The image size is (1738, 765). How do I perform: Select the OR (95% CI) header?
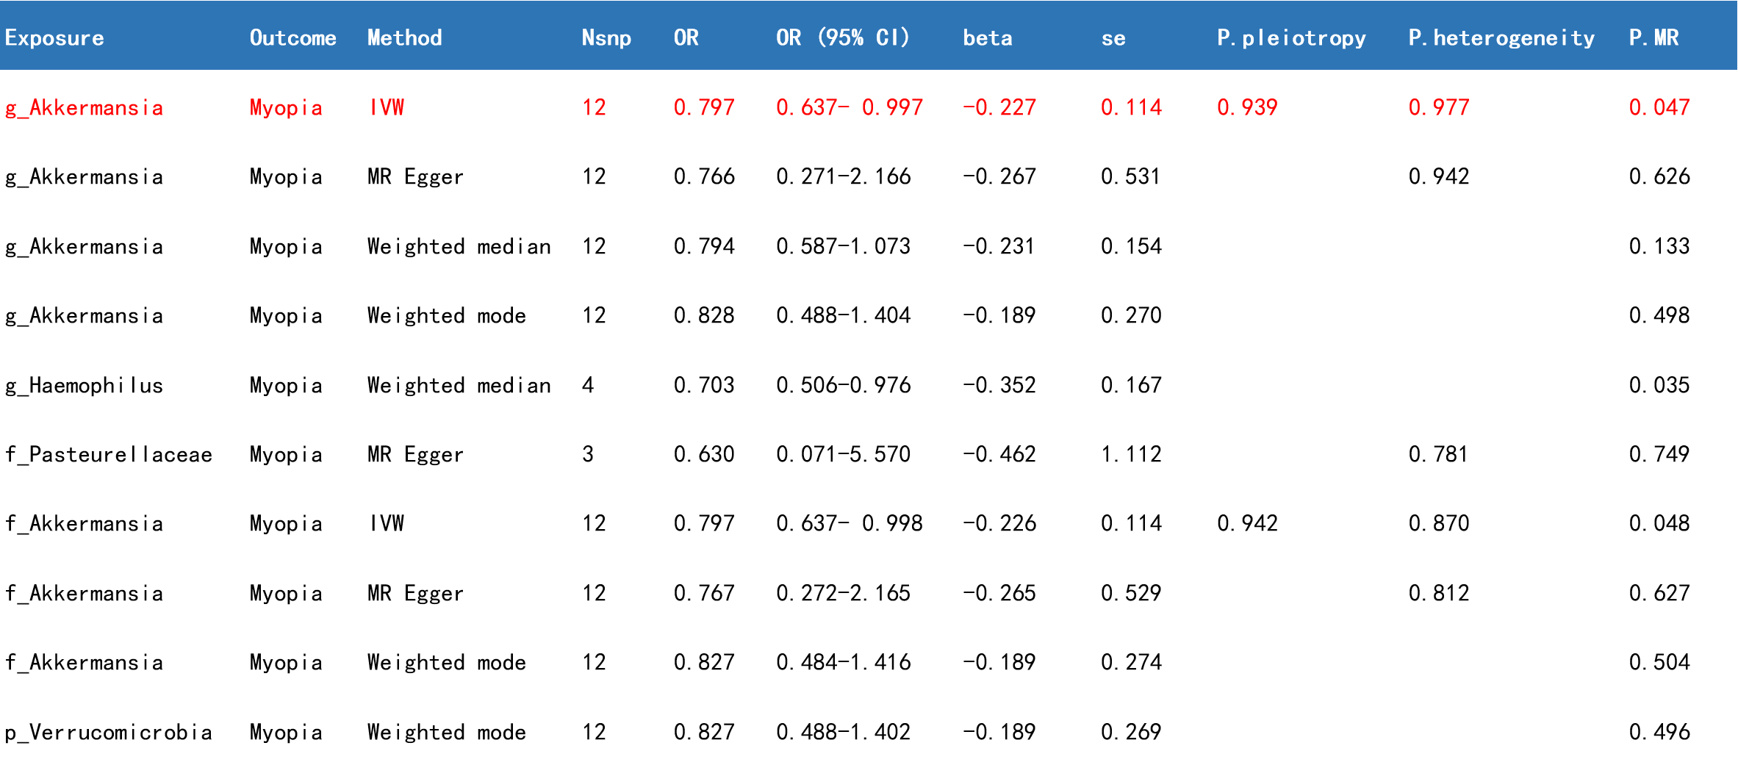click(x=842, y=38)
